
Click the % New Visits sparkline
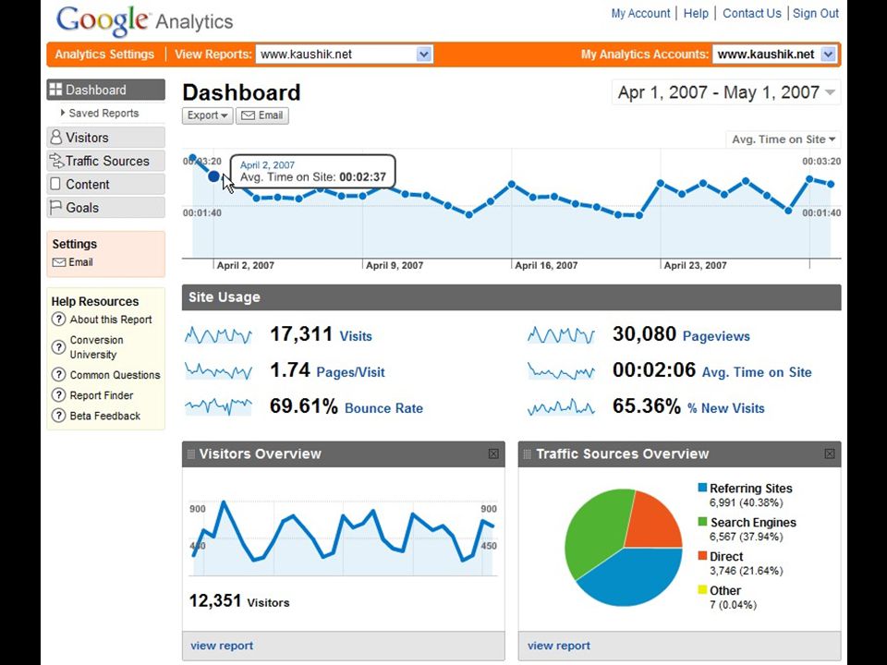561,406
